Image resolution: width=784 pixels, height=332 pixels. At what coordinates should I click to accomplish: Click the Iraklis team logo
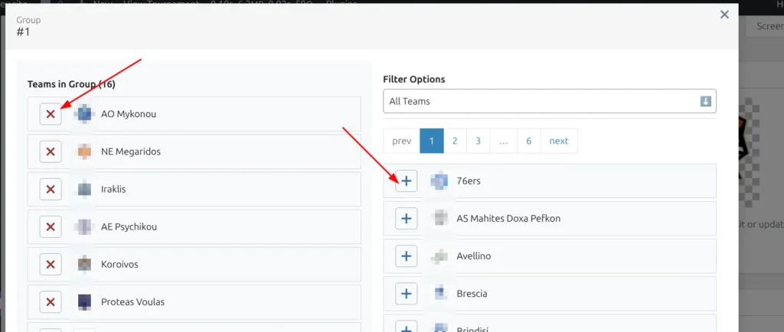[84, 189]
